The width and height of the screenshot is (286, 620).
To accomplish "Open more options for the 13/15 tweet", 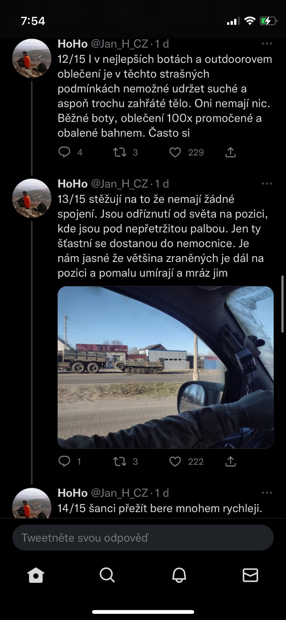I will [267, 184].
